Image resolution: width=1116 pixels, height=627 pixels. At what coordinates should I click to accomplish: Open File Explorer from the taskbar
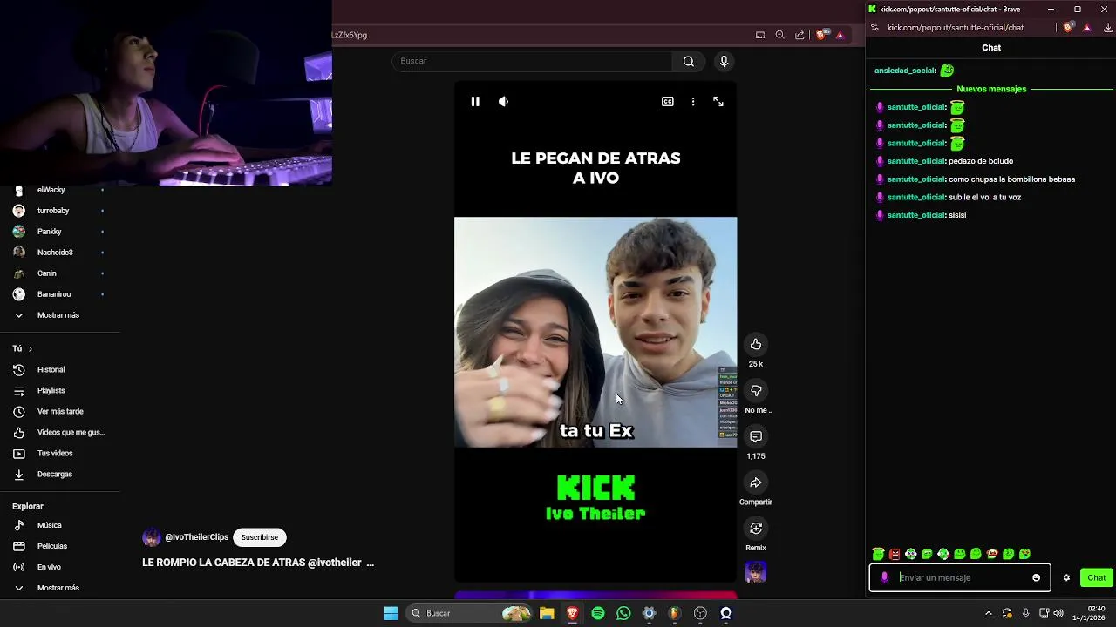pyautogui.click(x=547, y=613)
